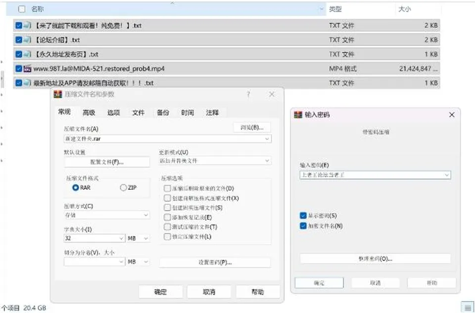The image size is (475, 313).
Task: Toggle the select-all checkbox in 名称 header
Action: [x=22, y=9]
